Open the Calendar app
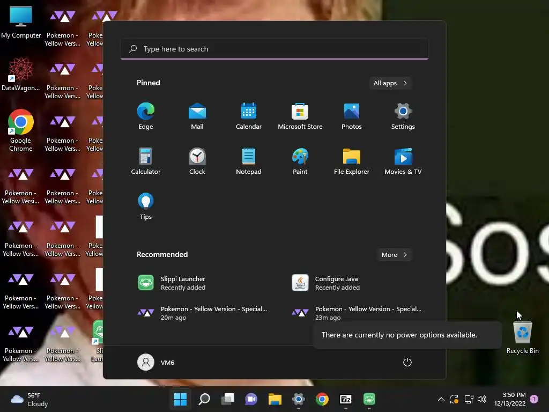 [249, 116]
